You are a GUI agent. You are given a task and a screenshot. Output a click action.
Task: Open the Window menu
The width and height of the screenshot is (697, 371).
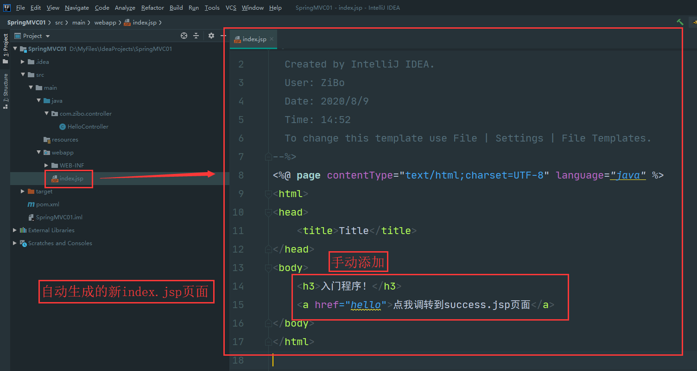[x=253, y=8]
